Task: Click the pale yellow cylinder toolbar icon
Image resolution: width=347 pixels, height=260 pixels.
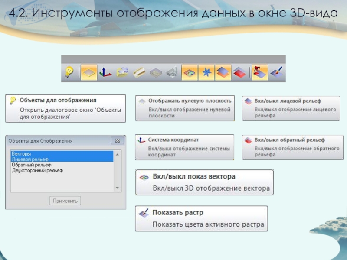Action: coord(139,72)
